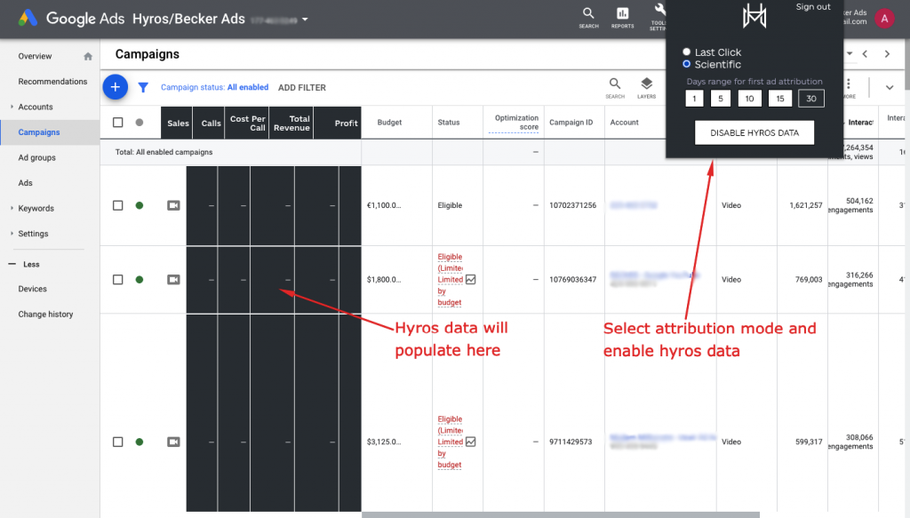Click Eligible (Limited) status of 10769036347
The width and height of the screenshot is (910, 518).
tap(451, 280)
